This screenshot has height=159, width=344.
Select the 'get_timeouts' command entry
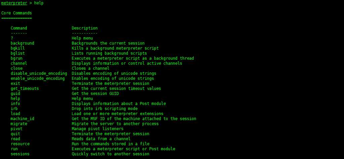pyautogui.click(x=24, y=89)
